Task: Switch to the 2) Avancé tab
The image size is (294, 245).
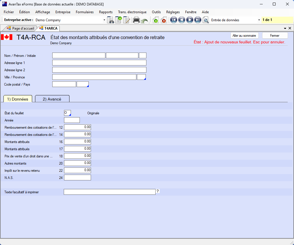Action: (52, 99)
